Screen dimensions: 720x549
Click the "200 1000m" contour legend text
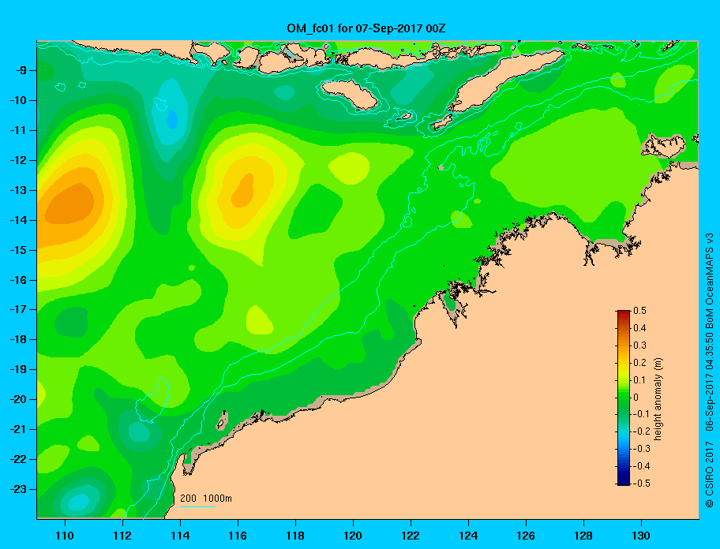coord(206,498)
